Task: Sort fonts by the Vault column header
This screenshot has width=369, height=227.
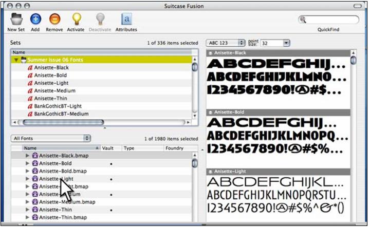Action: pos(112,148)
